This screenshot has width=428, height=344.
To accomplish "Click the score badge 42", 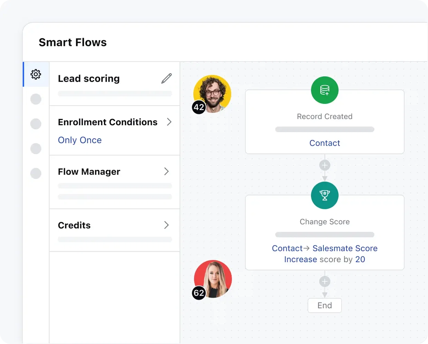I will pyautogui.click(x=199, y=107).
